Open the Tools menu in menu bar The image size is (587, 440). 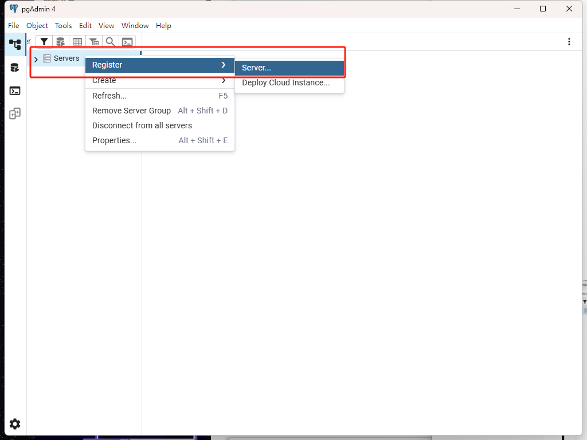[63, 26]
